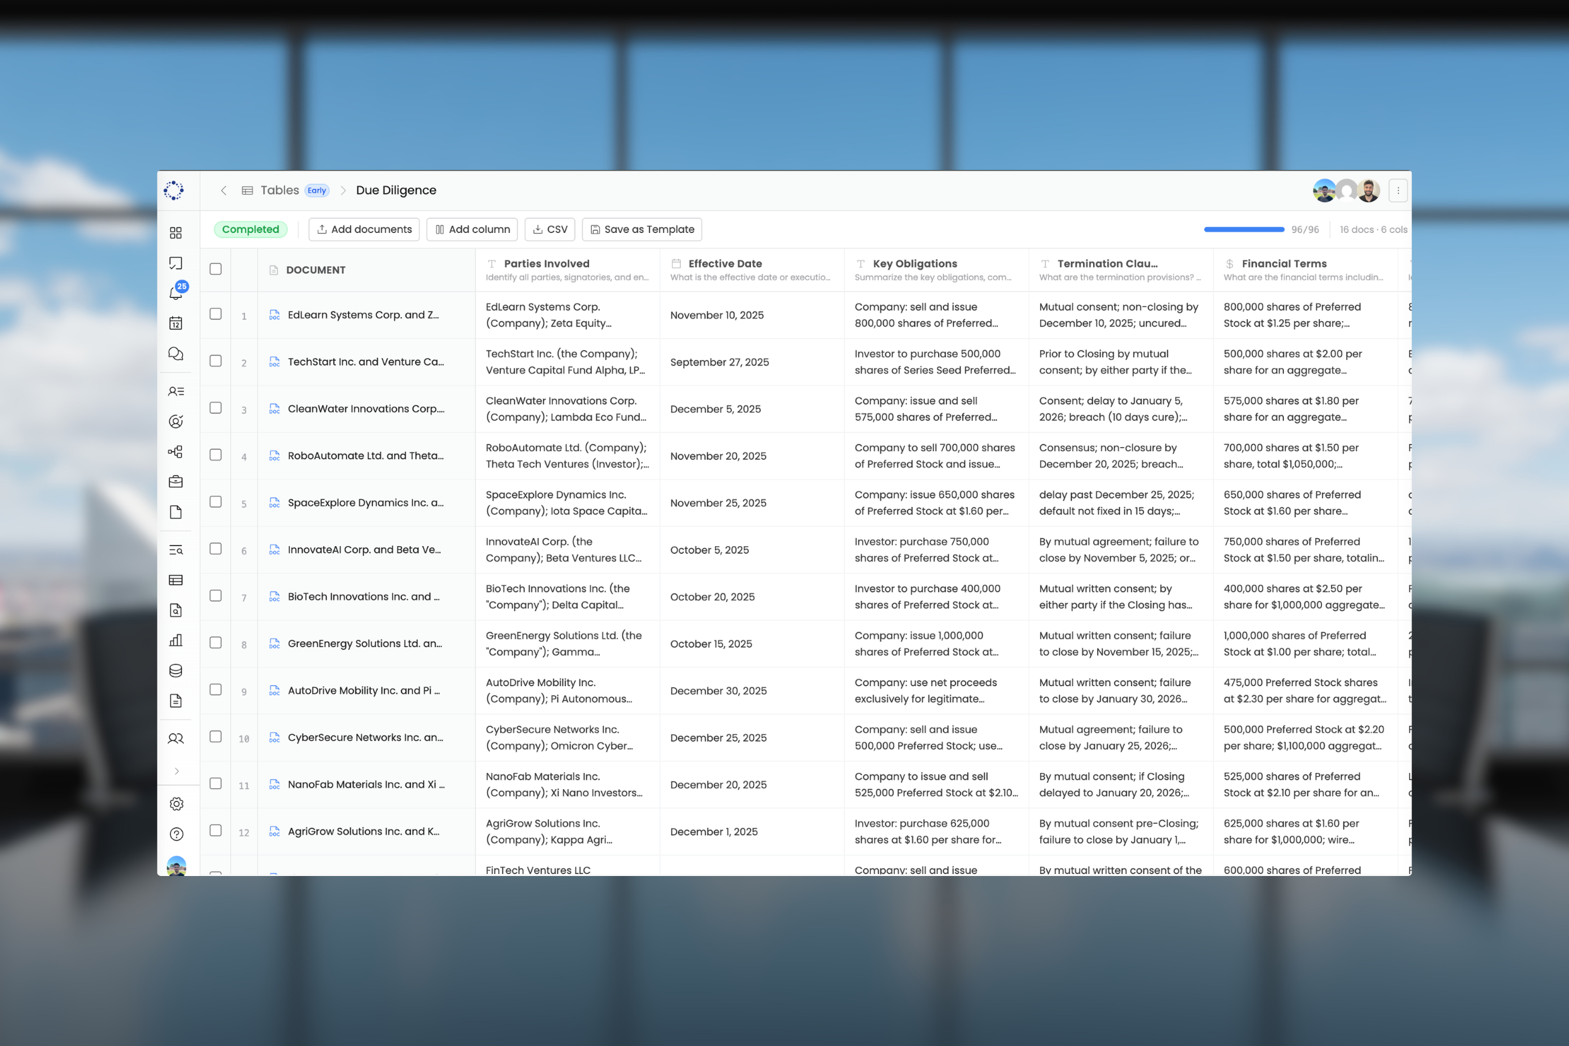Open the calendar icon in sidebar
Screen dimensions: 1569x1046
176,323
